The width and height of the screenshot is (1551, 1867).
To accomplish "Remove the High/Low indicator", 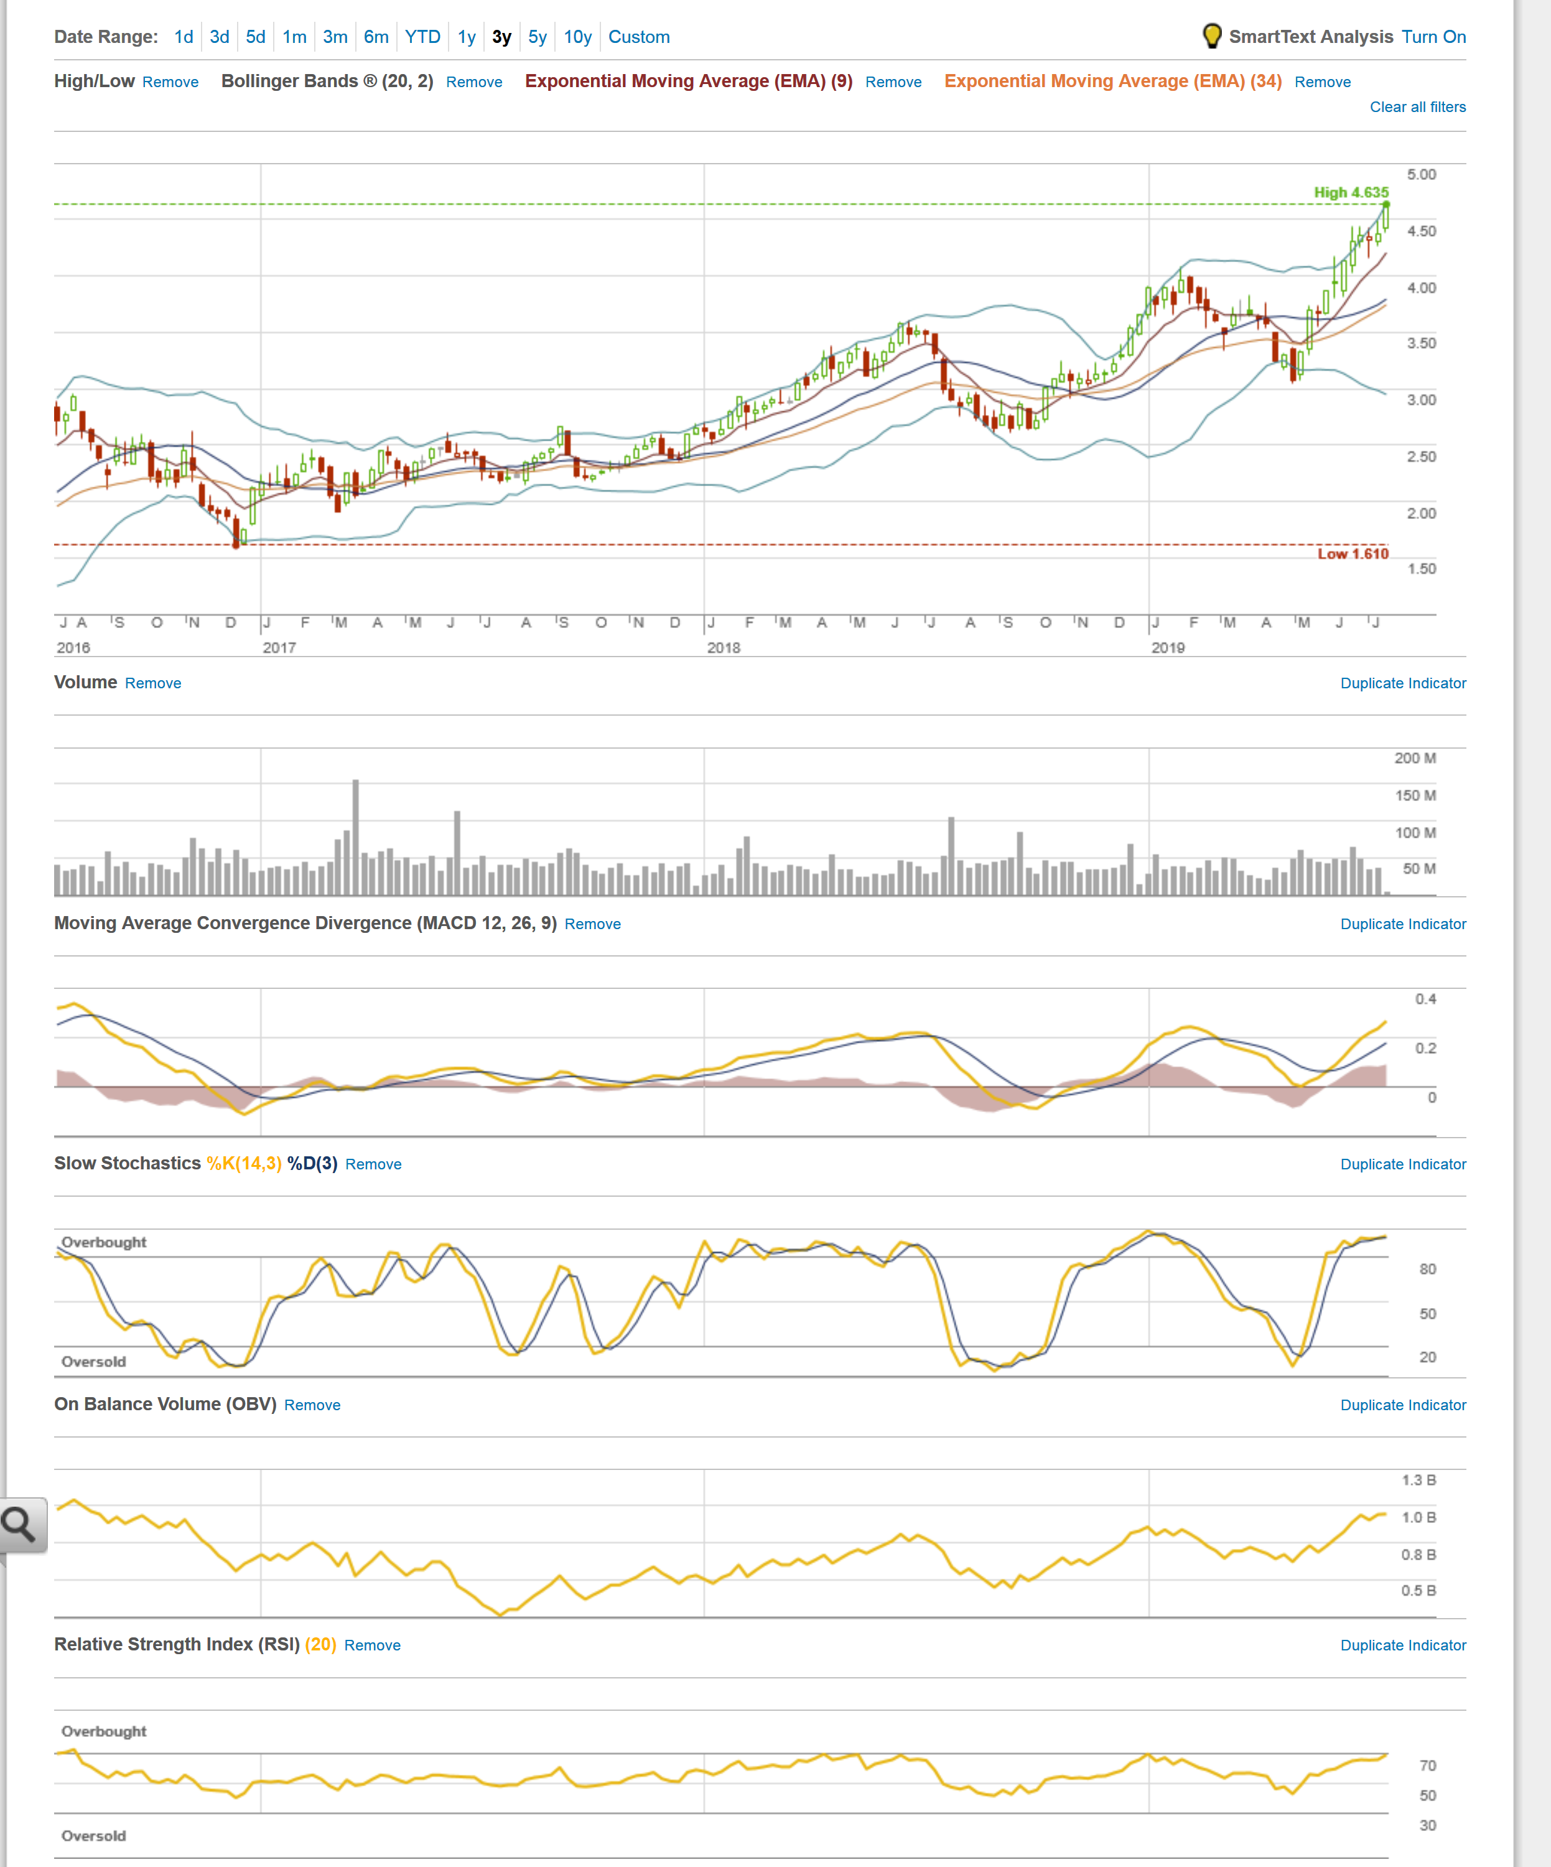I will [x=170, y=82].
